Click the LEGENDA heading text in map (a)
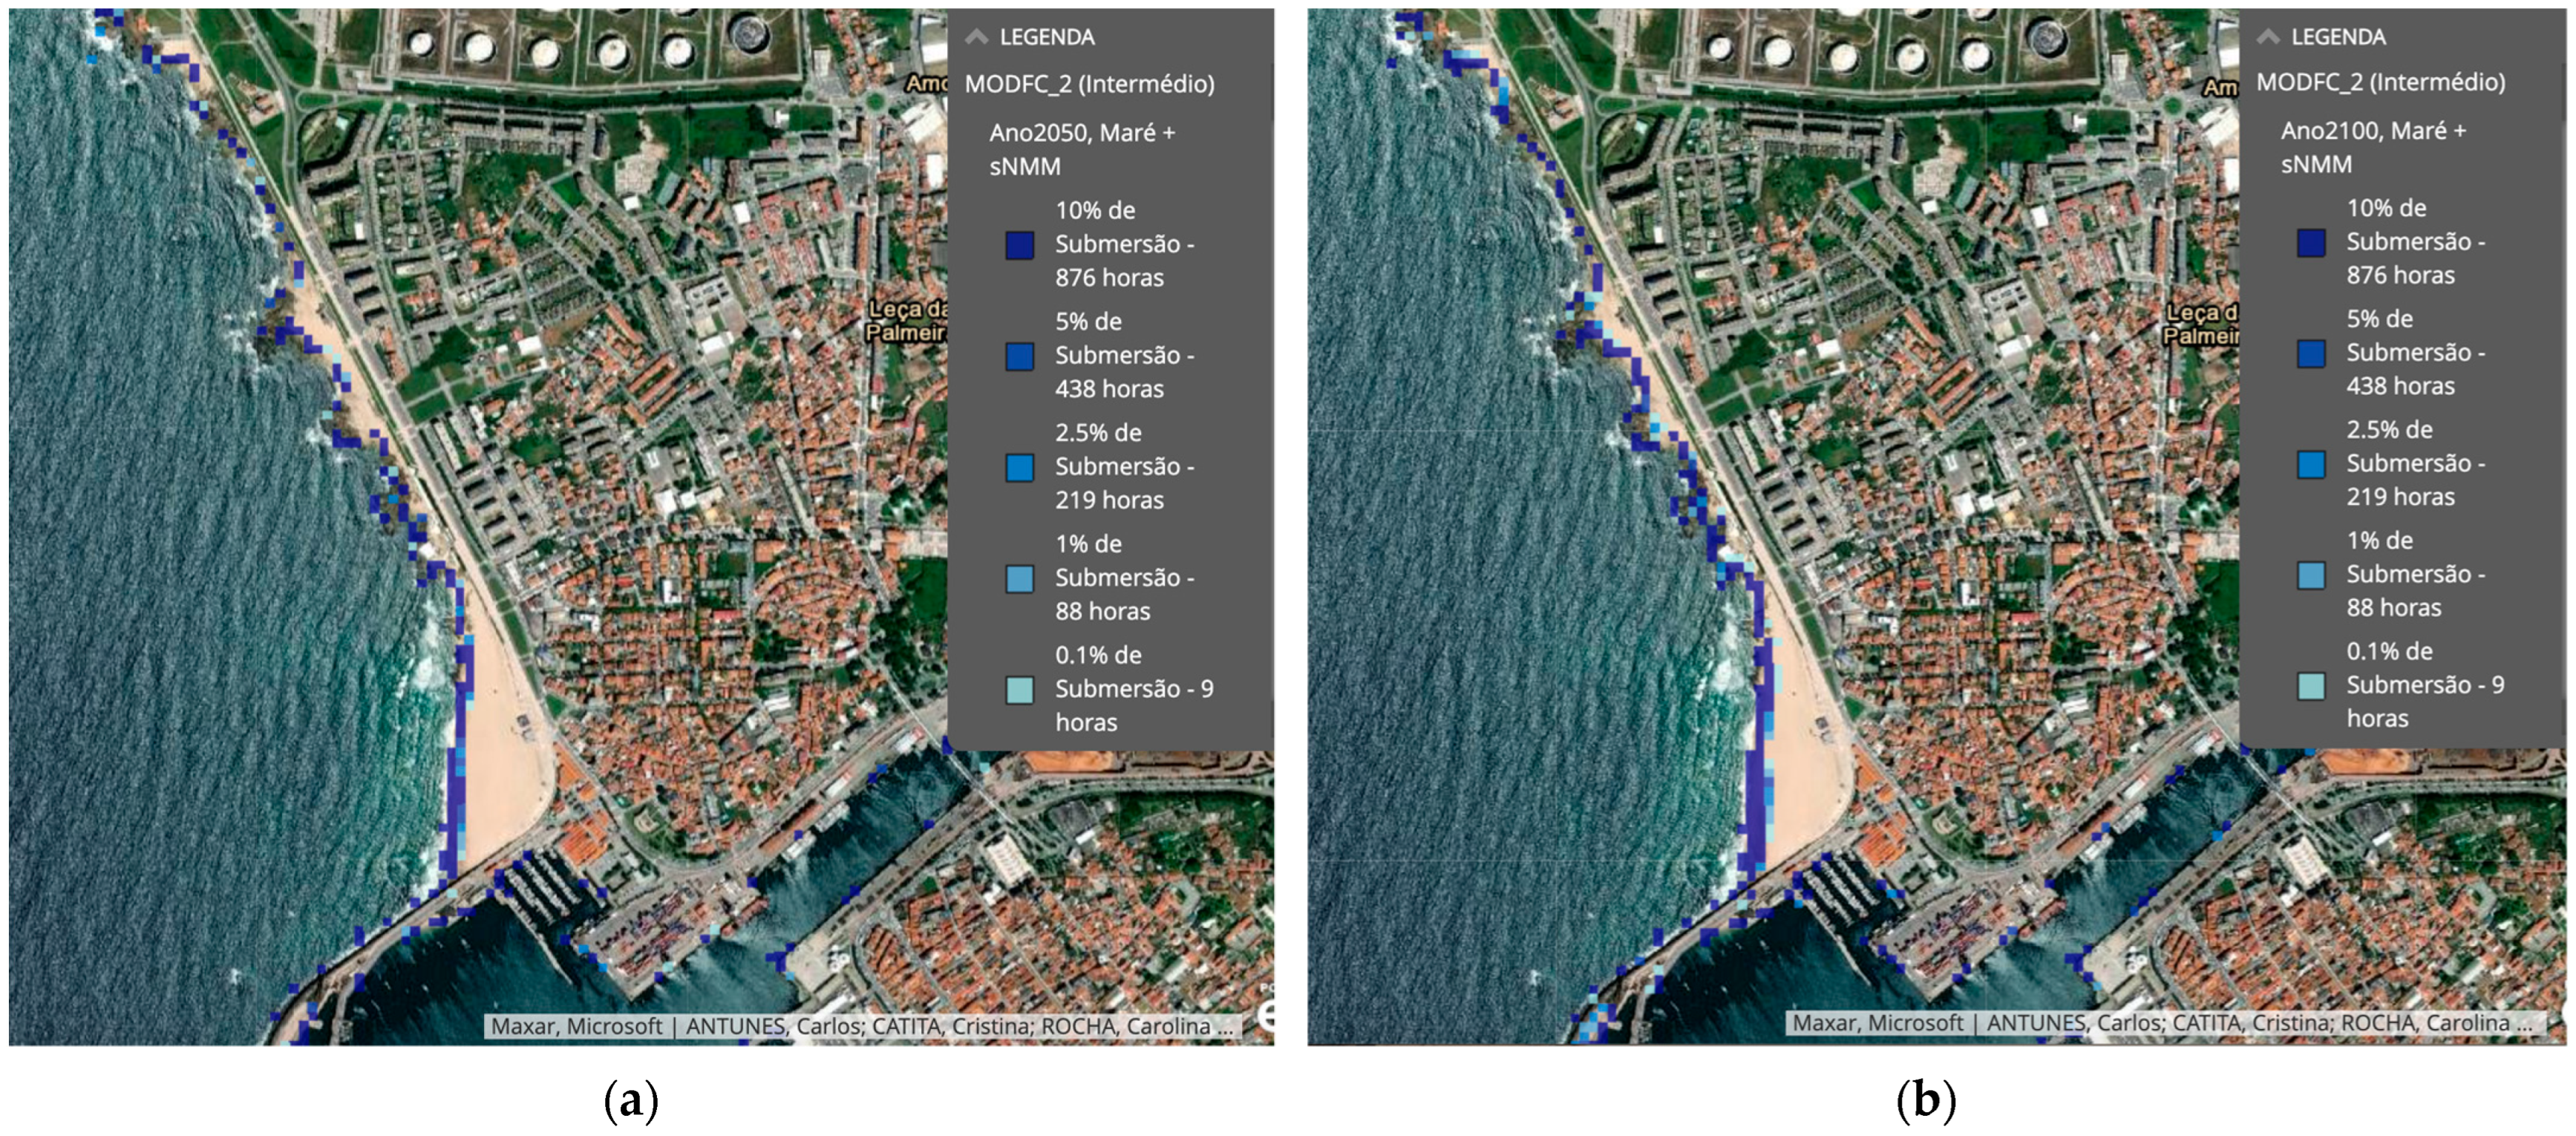Screen dimensions: 2576x1136 click(x=1047, y=37)
